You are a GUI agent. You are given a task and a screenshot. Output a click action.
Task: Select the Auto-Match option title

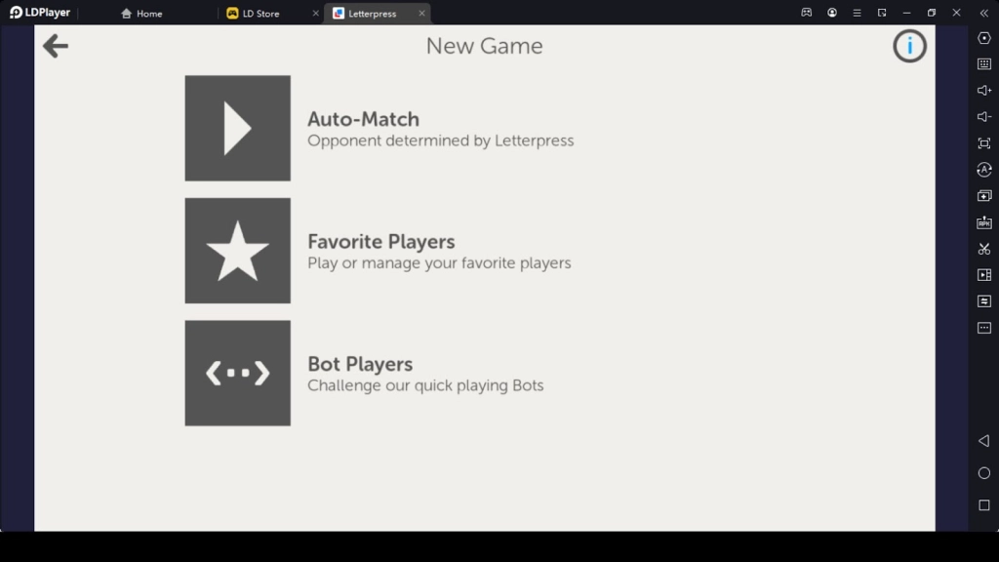(x=363, y=119)
